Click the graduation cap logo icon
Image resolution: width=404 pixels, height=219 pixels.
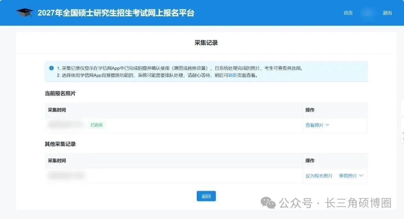click(x=25, y=12)
